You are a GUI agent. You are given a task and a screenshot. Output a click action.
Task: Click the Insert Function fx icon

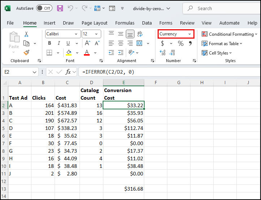(68, 72)
